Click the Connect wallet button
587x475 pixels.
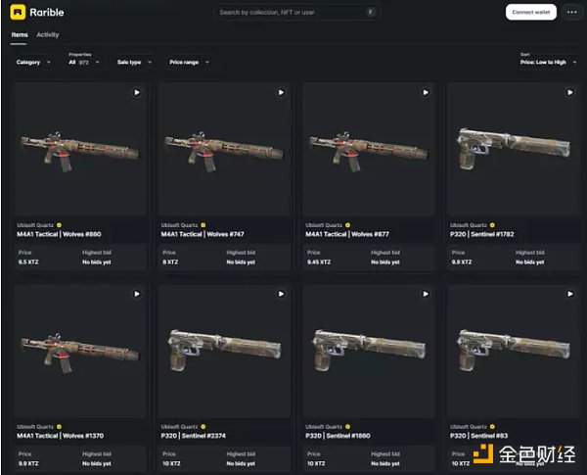[x=531, y=12]
